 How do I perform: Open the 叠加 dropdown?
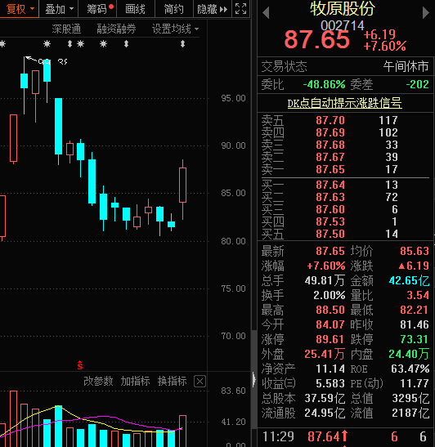click(x=59, y=9)
